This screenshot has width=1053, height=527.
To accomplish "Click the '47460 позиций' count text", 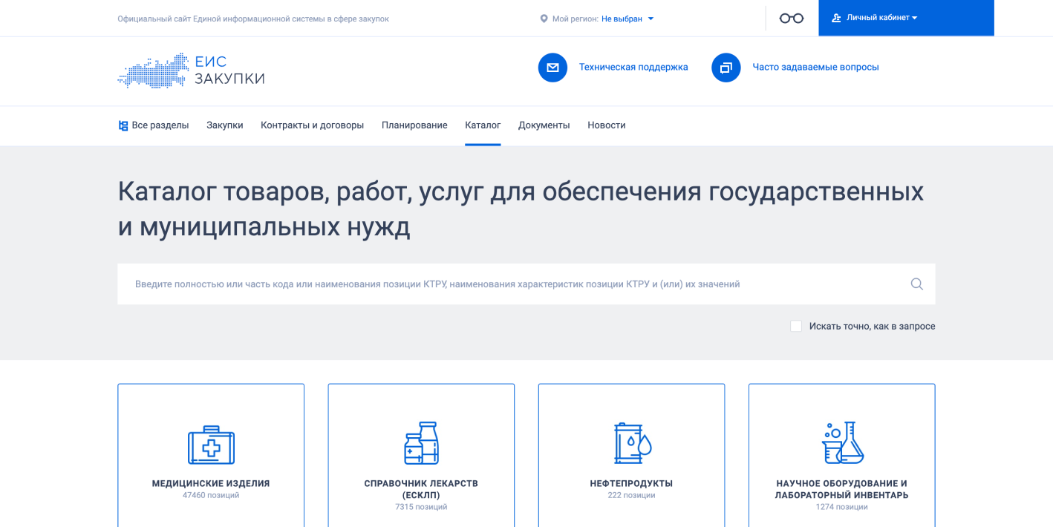I will click(211, 496).
